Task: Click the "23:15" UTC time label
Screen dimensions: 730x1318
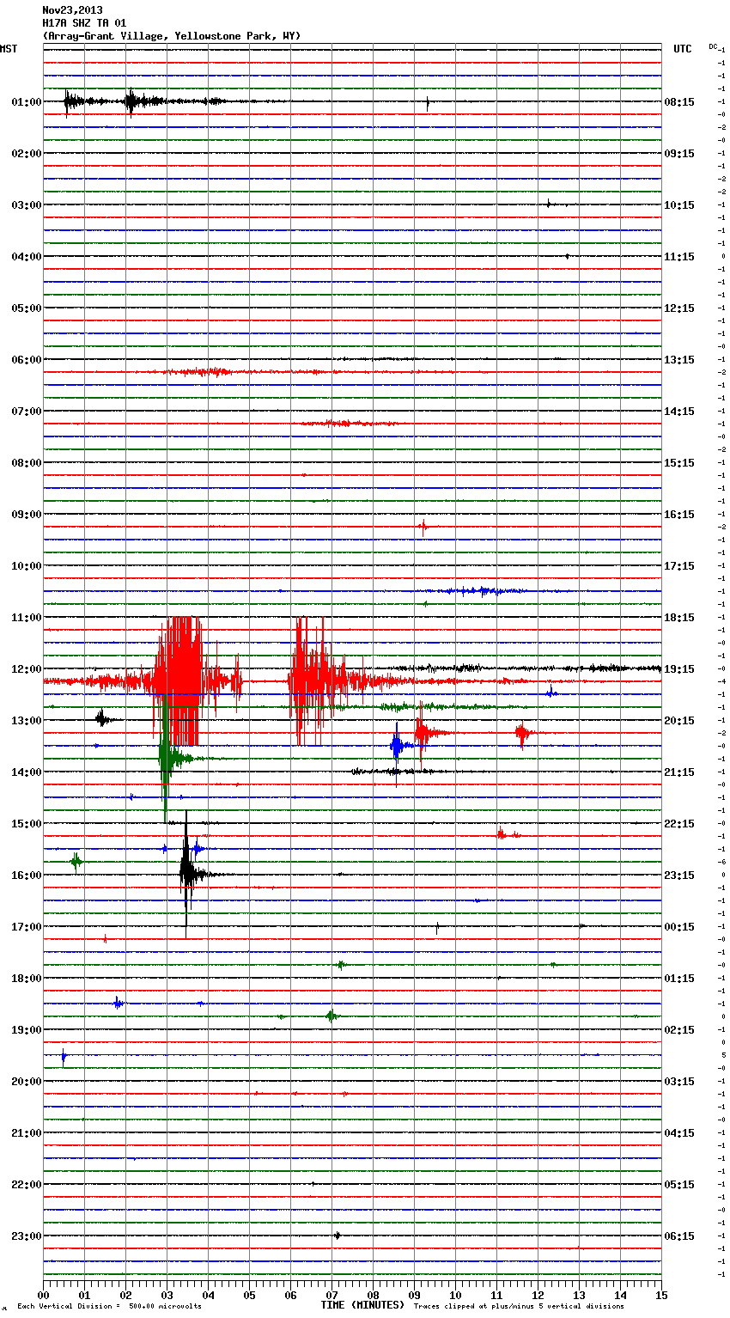Action: coord(679,876)
